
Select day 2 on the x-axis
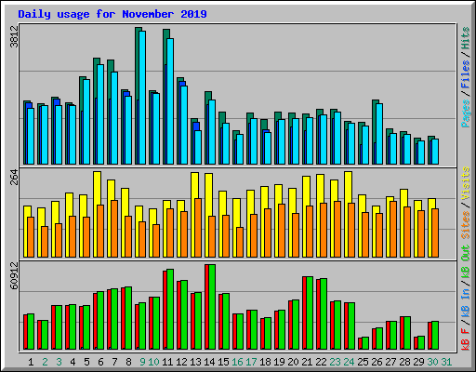45,362
